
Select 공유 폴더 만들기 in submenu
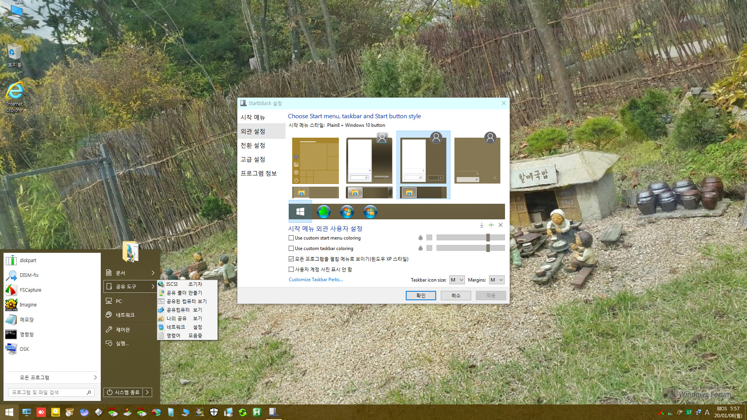pos(187,292)
